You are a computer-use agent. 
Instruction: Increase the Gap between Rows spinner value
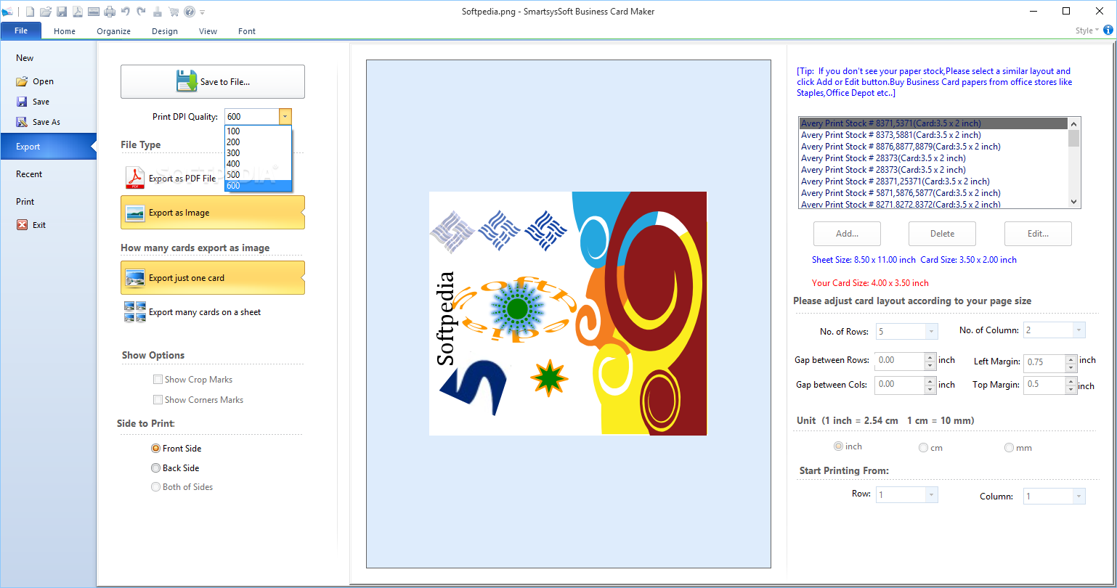coord(930,356)
